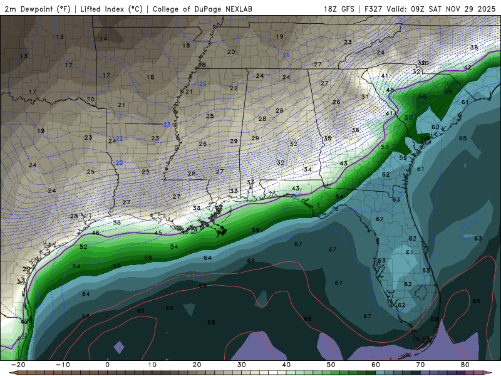This screenshot has height=376, width=501.
Task: Click the red '-1' contour label over the Gulf
Action: click(x=191, y=276)
